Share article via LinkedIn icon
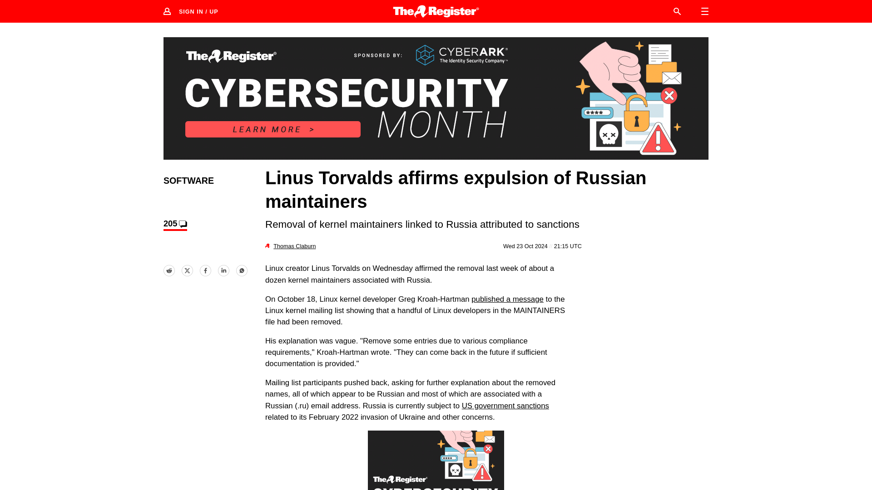The image size is (872, 490). click(223, 270)
